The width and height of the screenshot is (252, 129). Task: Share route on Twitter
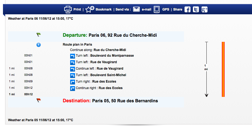[196, 9]
